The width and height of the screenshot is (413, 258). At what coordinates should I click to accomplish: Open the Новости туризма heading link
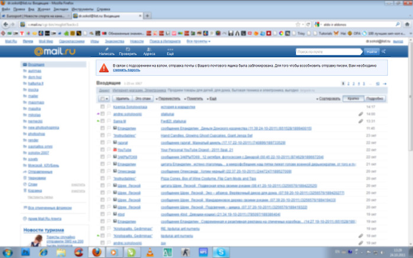(44, 230)
